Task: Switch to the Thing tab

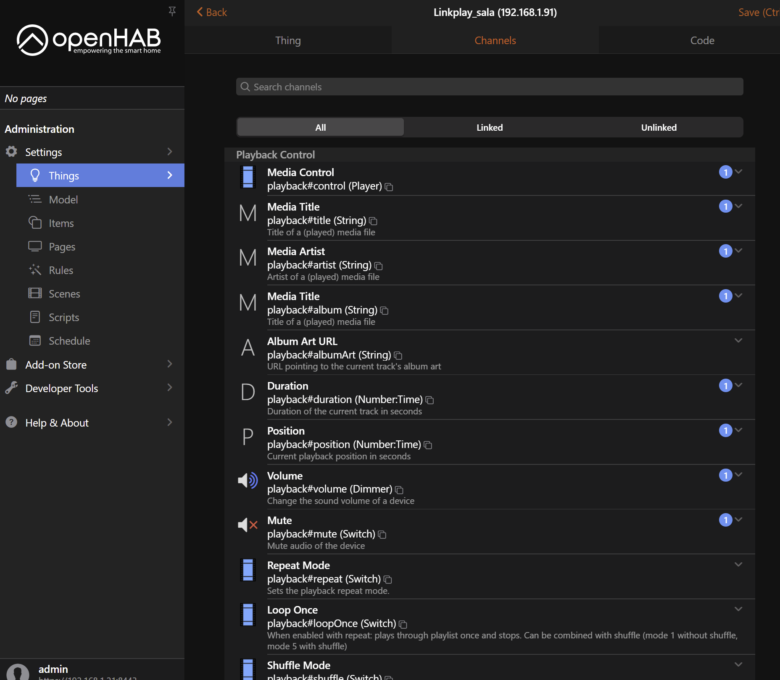Action: point(288,40)
